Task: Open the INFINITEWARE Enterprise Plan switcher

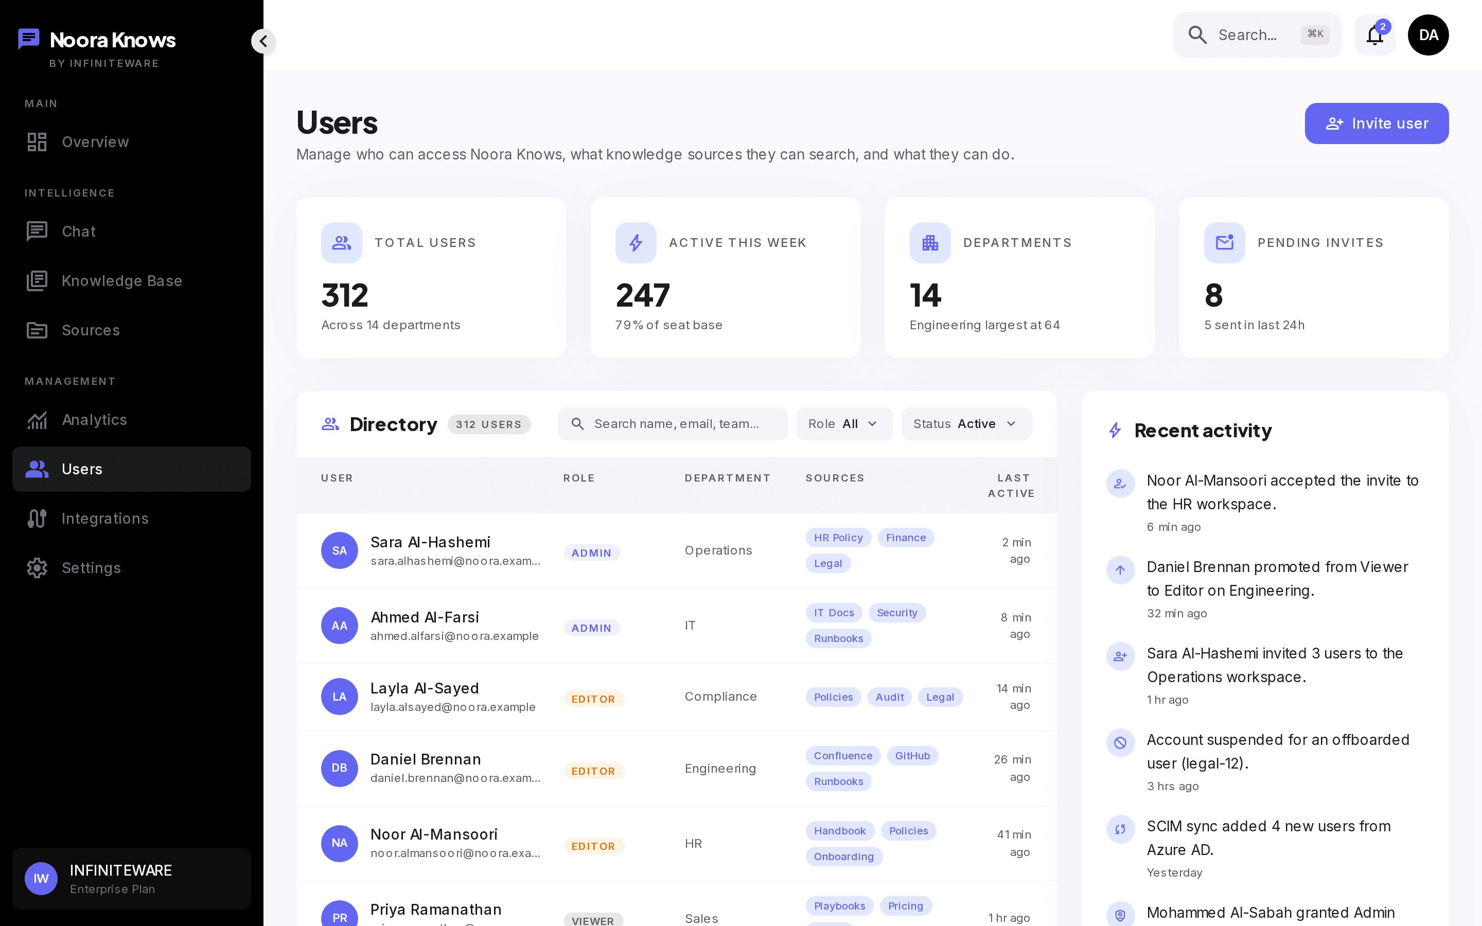Action: (x=132, y=878)
